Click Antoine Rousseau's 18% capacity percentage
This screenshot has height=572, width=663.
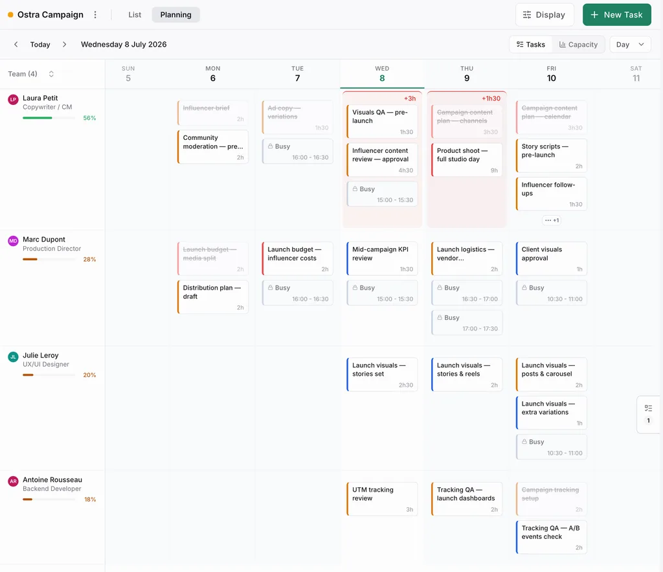click(x=90, y=499)
